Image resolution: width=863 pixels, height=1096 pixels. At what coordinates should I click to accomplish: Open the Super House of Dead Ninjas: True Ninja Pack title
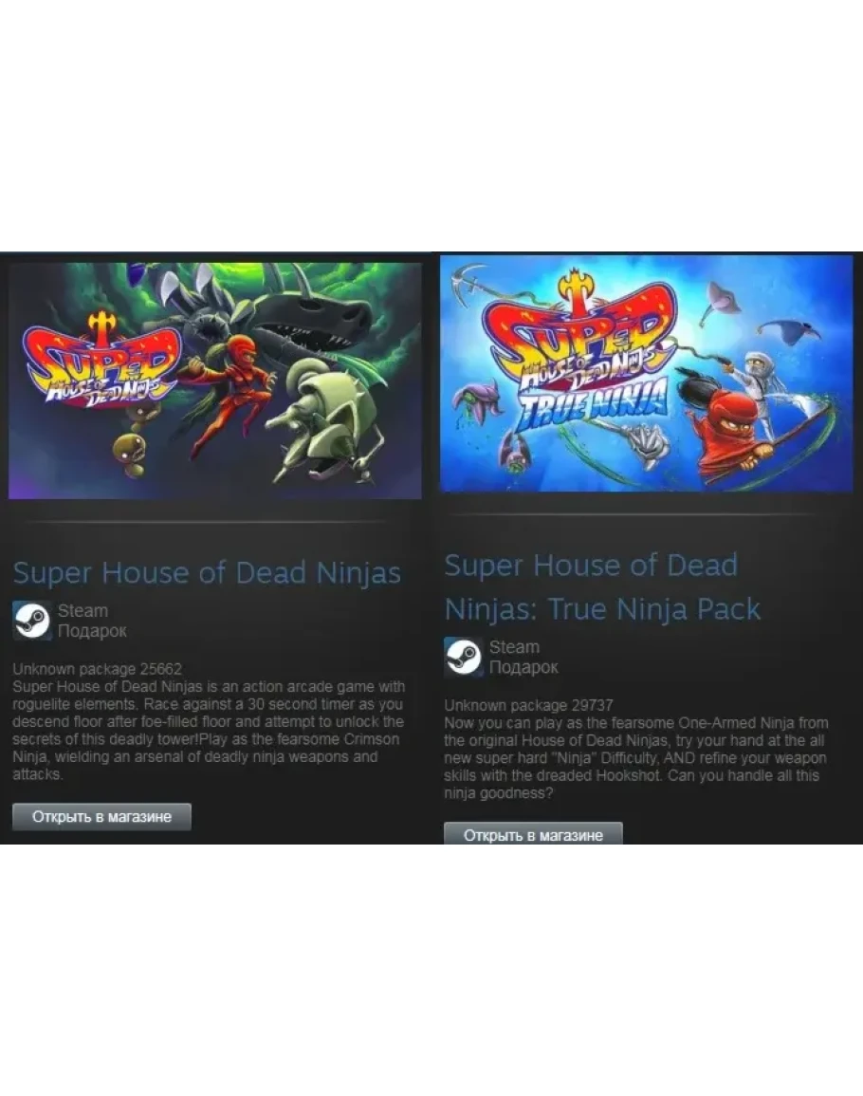(x=602, y=587)
